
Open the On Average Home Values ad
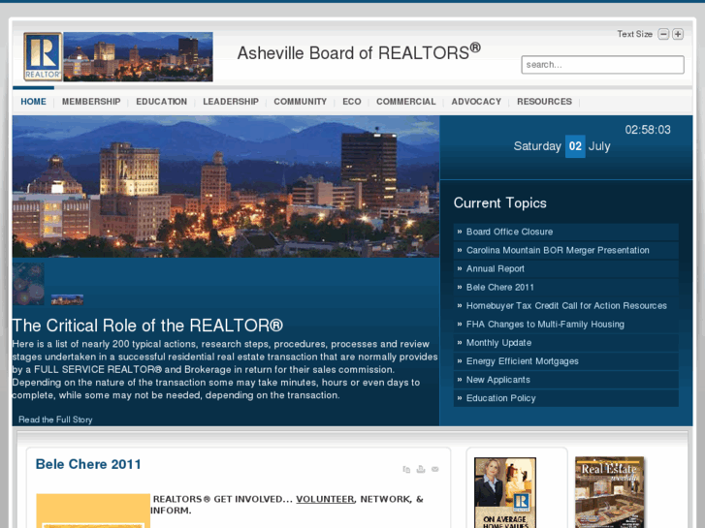click(505, 493)
